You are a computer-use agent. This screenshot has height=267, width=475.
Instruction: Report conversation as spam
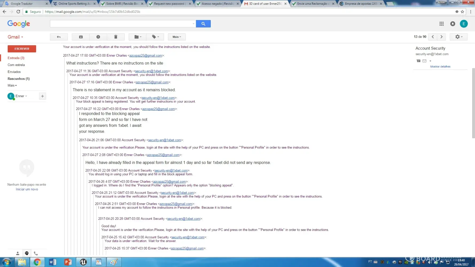tap(98, 37)
